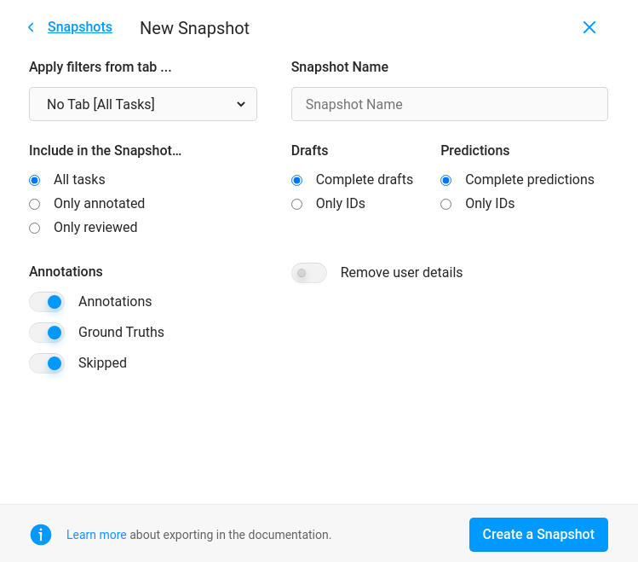638x562 pixels.
Task: Disable the Annotations toggle switch
Action: pos(47,302)
